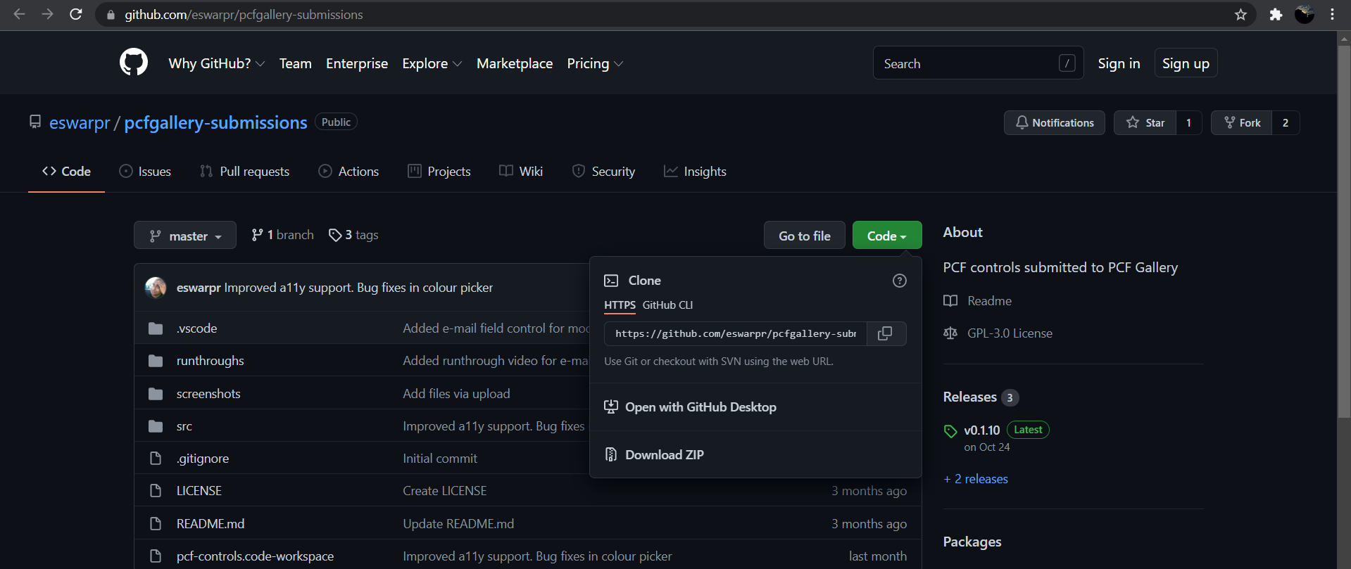Focus the GitHub search field

tap(968, 63)
